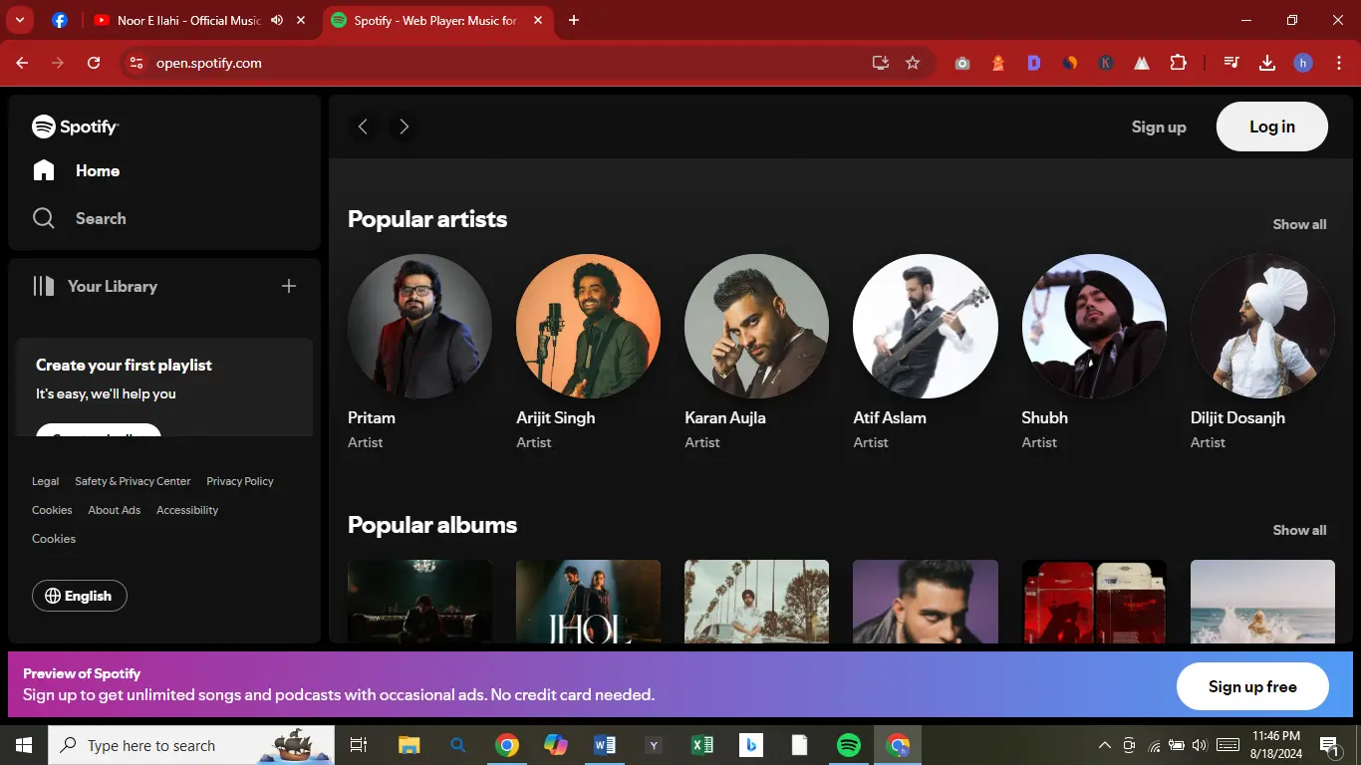Go back with the Spotify back chevron
The width and height of the screenshot is (1361, 765).
[363, 127]
